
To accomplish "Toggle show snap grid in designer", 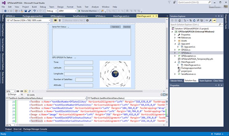I will (x=18, y=91).
